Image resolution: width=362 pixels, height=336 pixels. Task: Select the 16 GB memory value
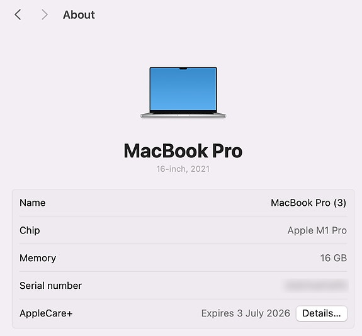point(334,258)
